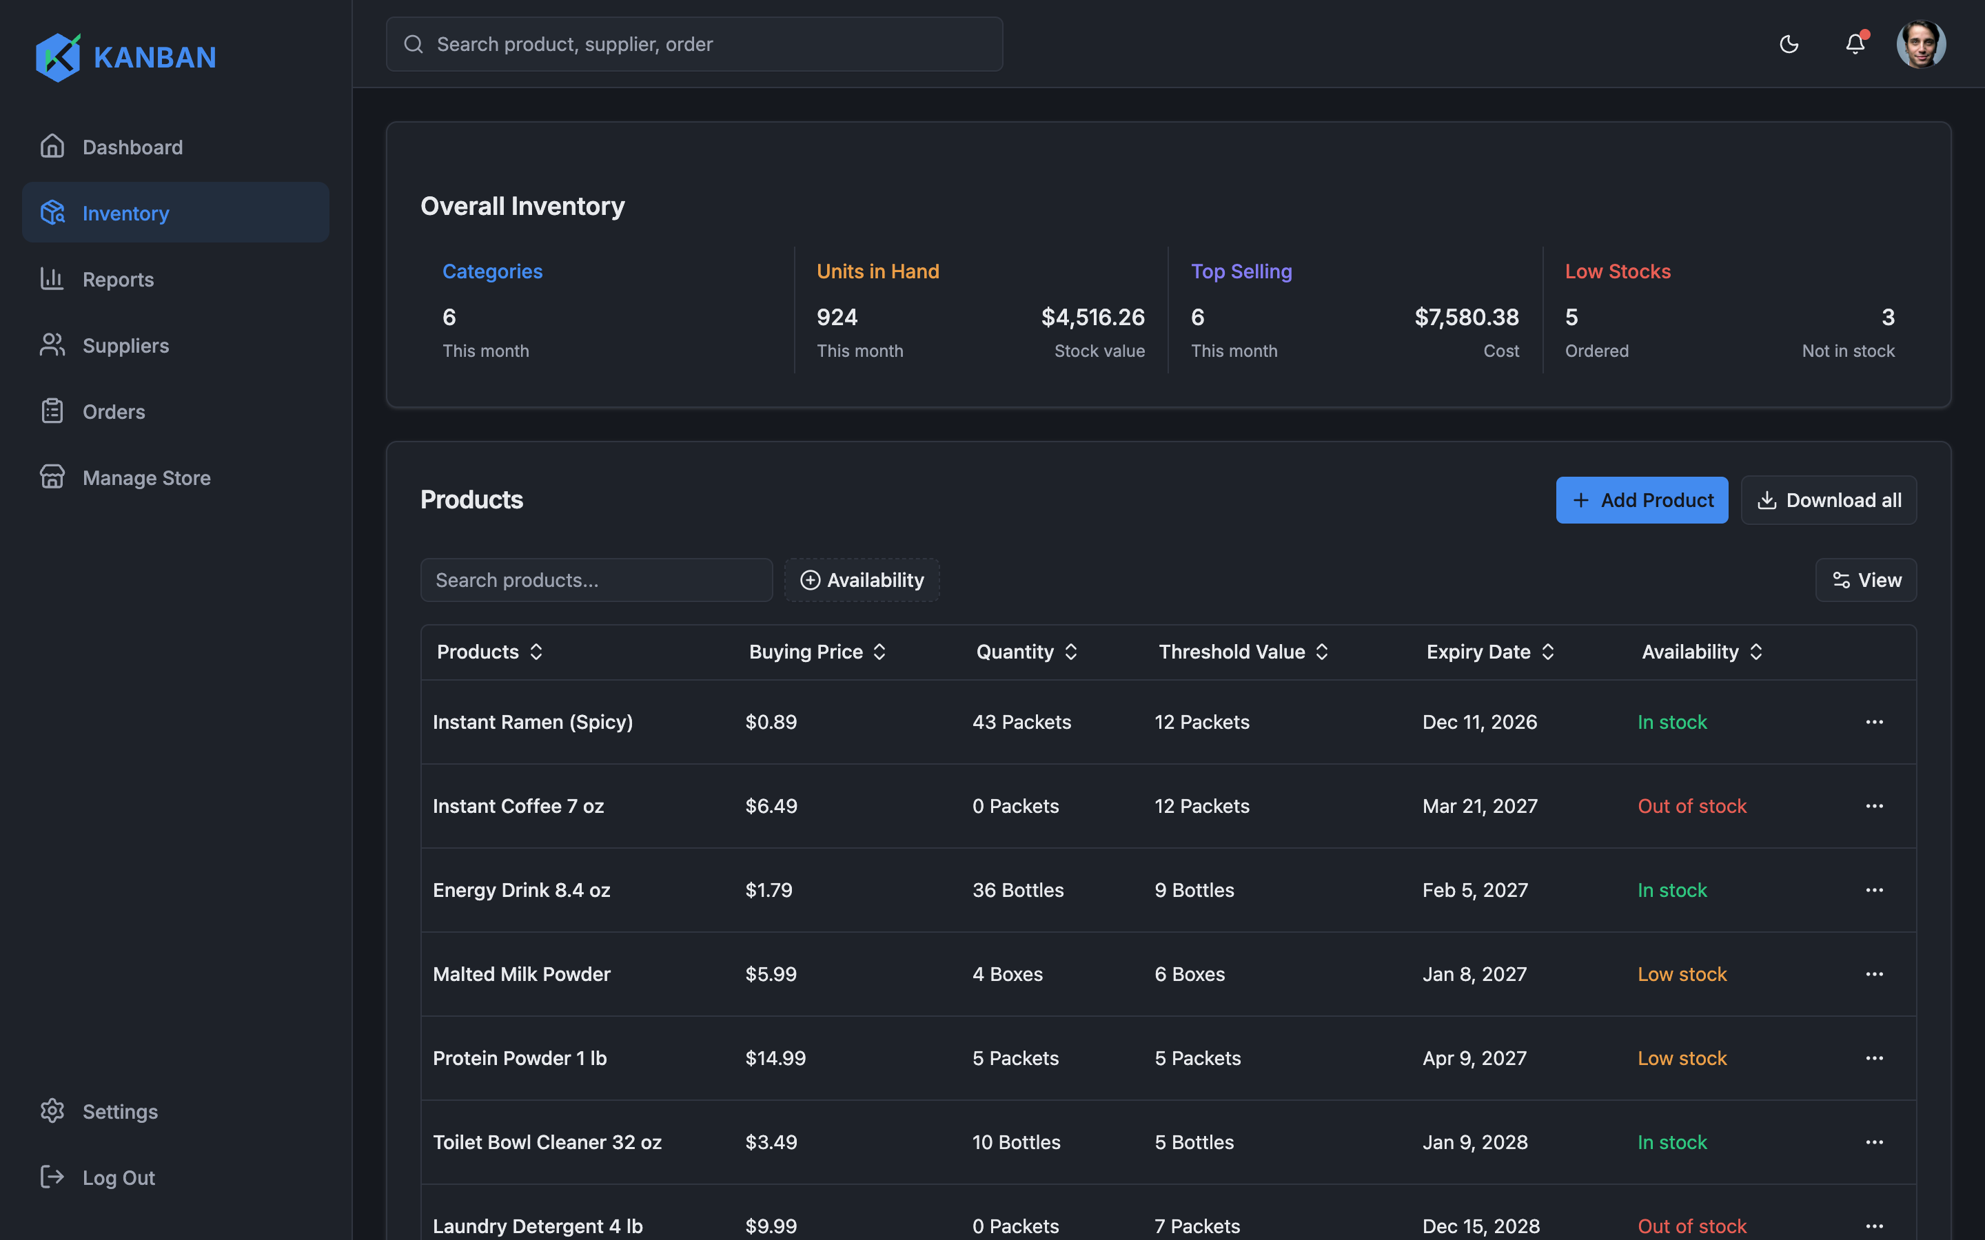Open the Availability filter

[862, 581]
